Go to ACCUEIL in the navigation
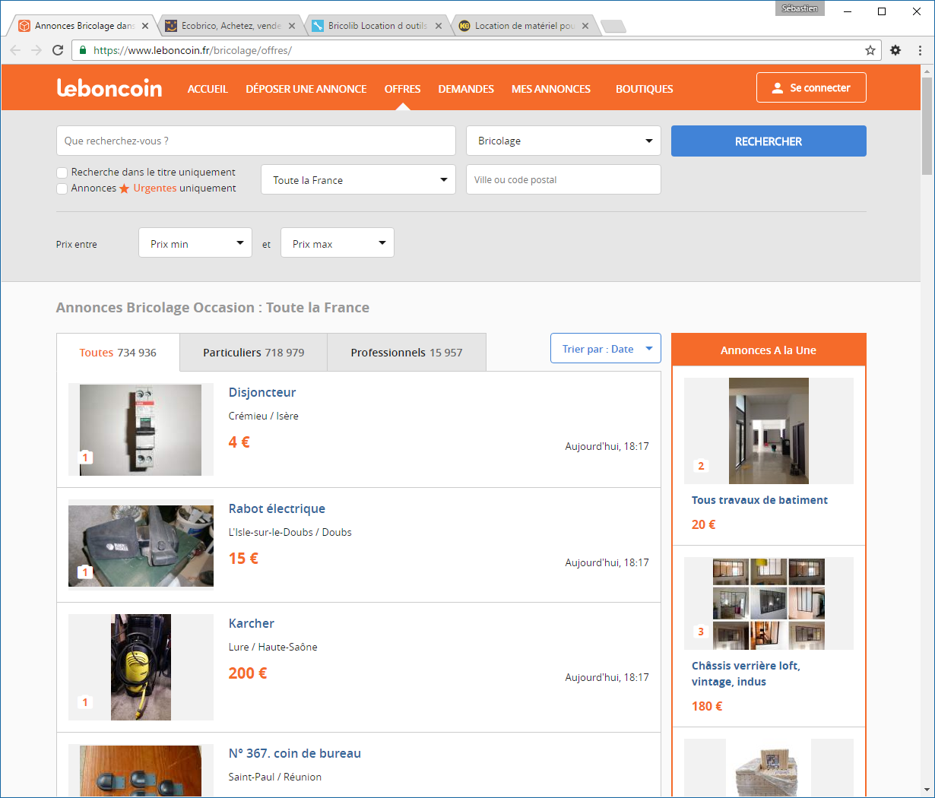The image size is (935, 798). click(208, 89)
